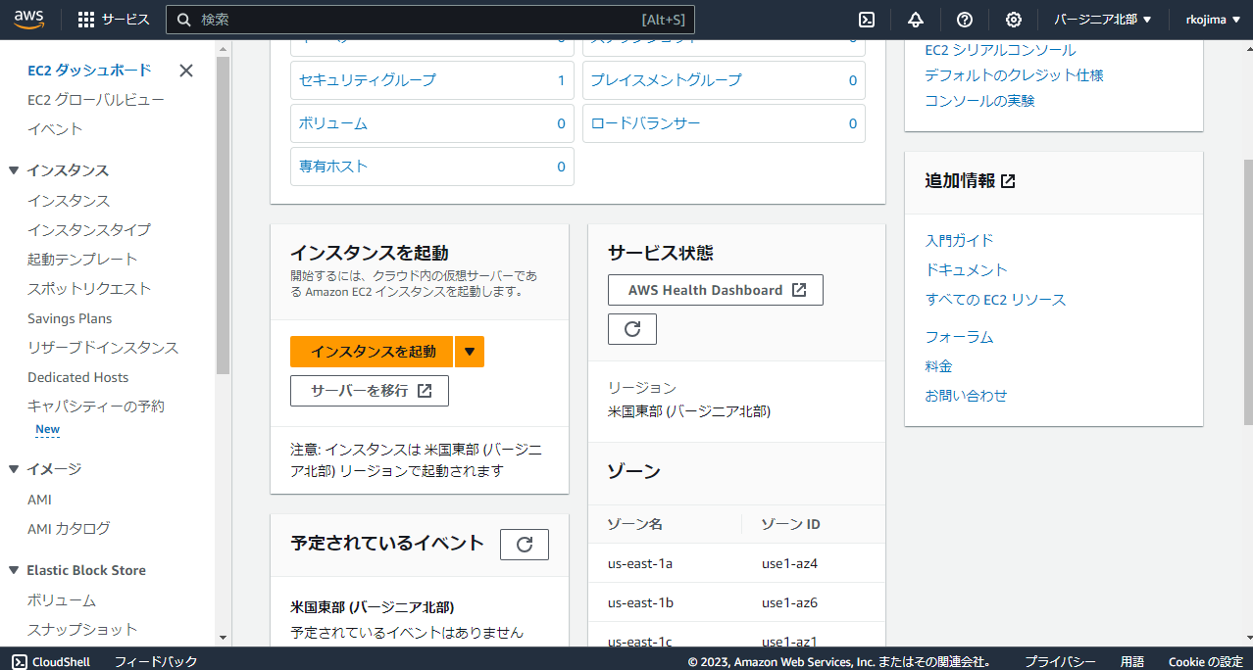
Task: Close the EC2 sidebar with X
Action: click(186, 71)
